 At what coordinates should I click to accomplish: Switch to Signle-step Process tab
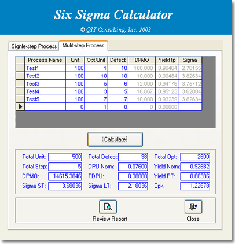click(x=34, y=46)
